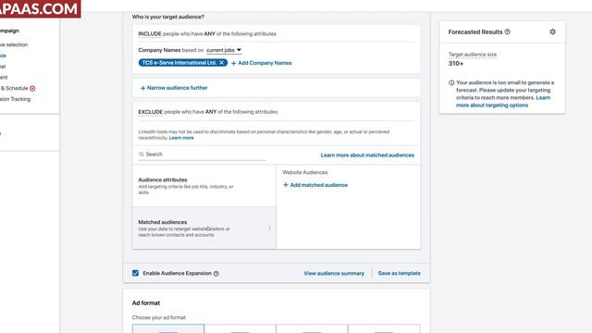The height and width of the screenshot is (333, 592).
Task: Select Audience attributes category
Action: coord(203,186)
